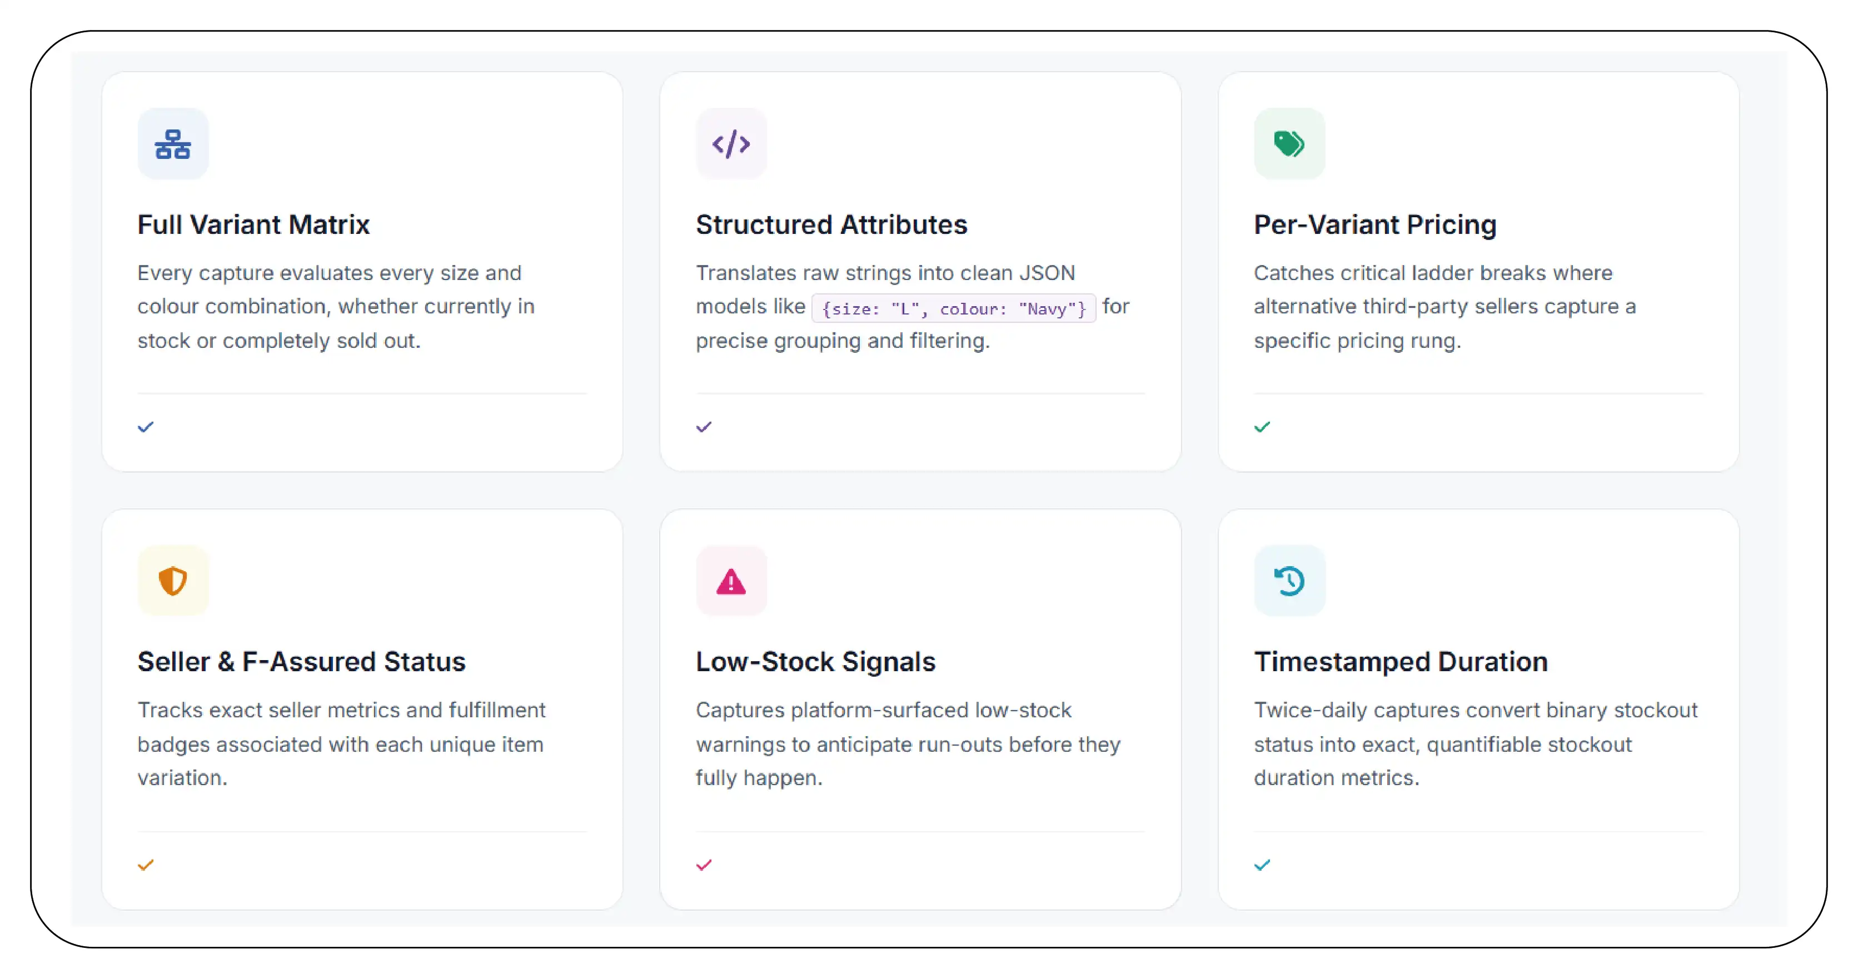This screenshot has height=979, width=1858.
Task: Select the Full Variant Matrix heading
Action: [x=253, y=225]
